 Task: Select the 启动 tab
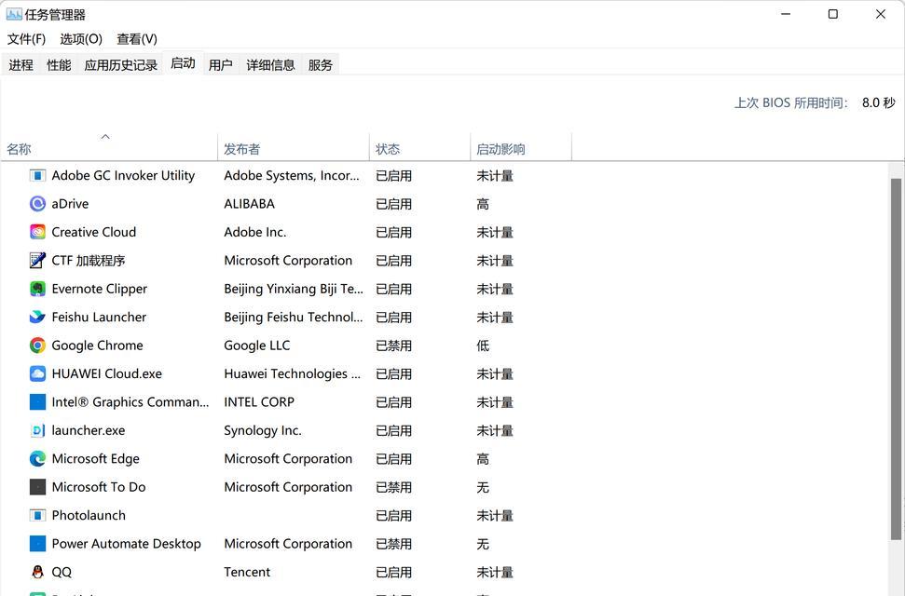(x=183, y=63)
